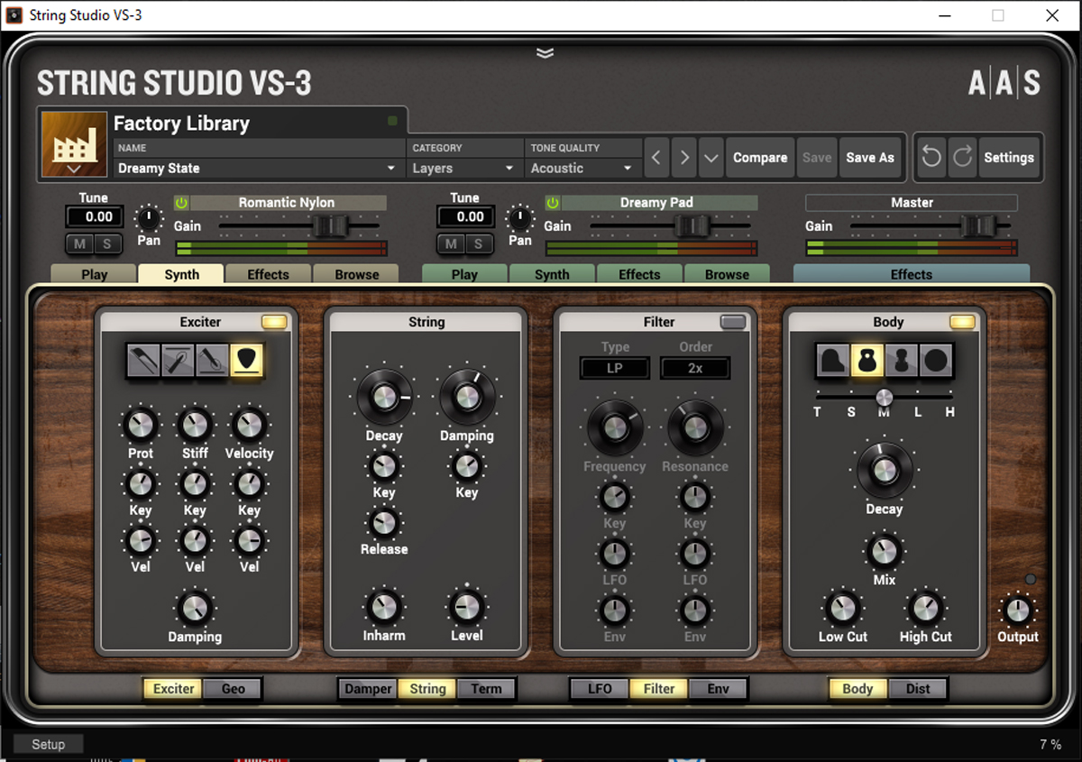Click the Filter Frequency knob
The image size is (1082, 762).
(614, 428)
